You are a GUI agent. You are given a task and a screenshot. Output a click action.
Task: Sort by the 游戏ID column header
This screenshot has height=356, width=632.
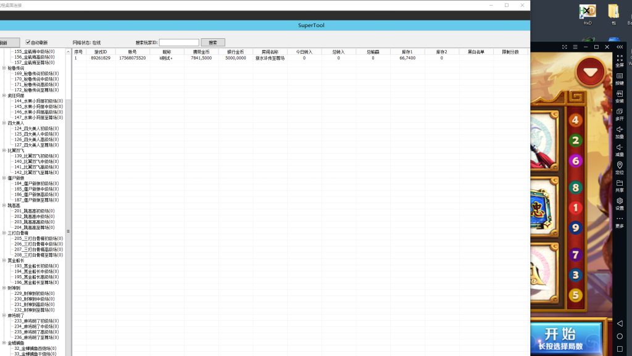[101, 52]
